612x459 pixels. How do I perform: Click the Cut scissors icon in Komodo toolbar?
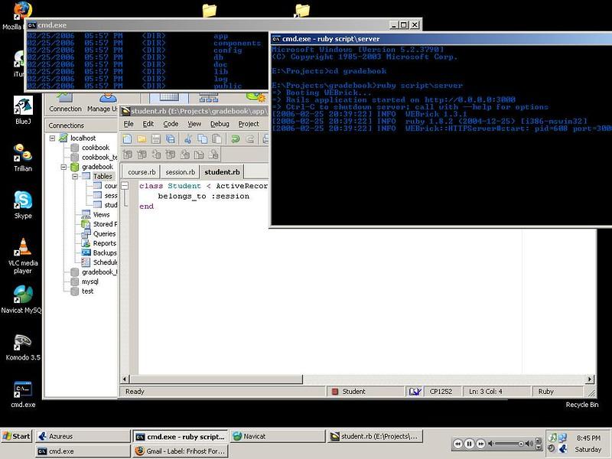pos(188,138)
